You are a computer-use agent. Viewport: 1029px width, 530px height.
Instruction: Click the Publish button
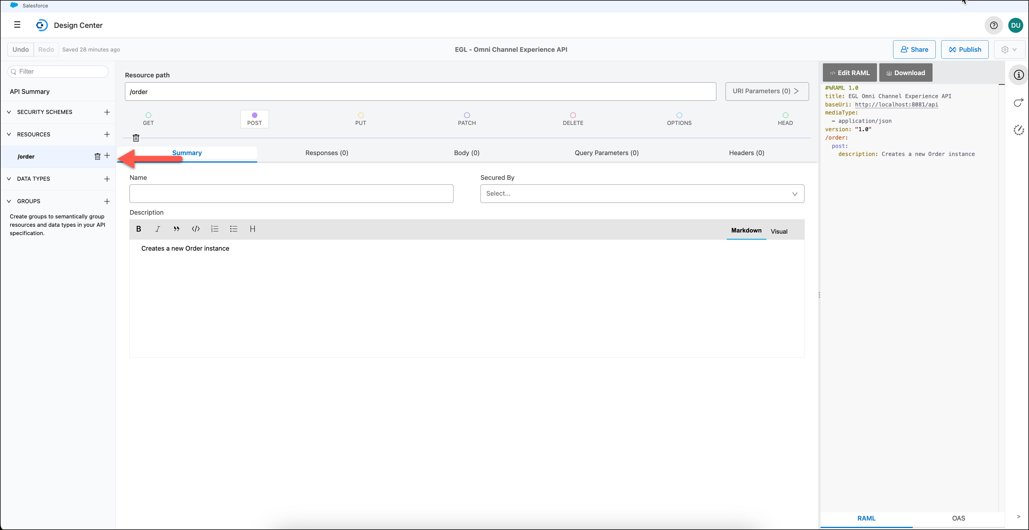(964, 49)
